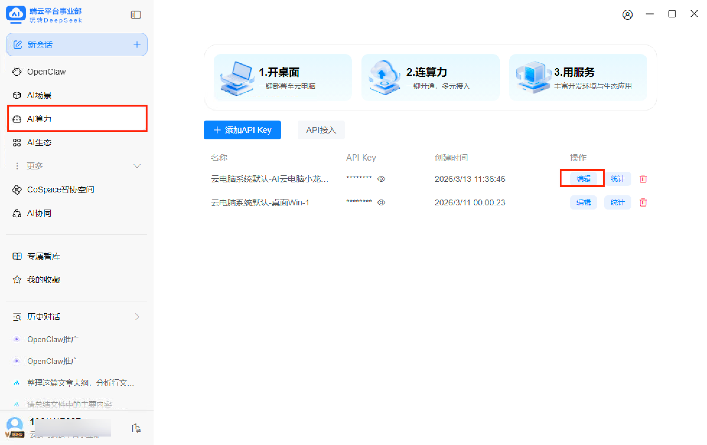Viewport: 707px width, 445px height.
Task: Click the logout icon at bottom left
Action: coord(136,428)
